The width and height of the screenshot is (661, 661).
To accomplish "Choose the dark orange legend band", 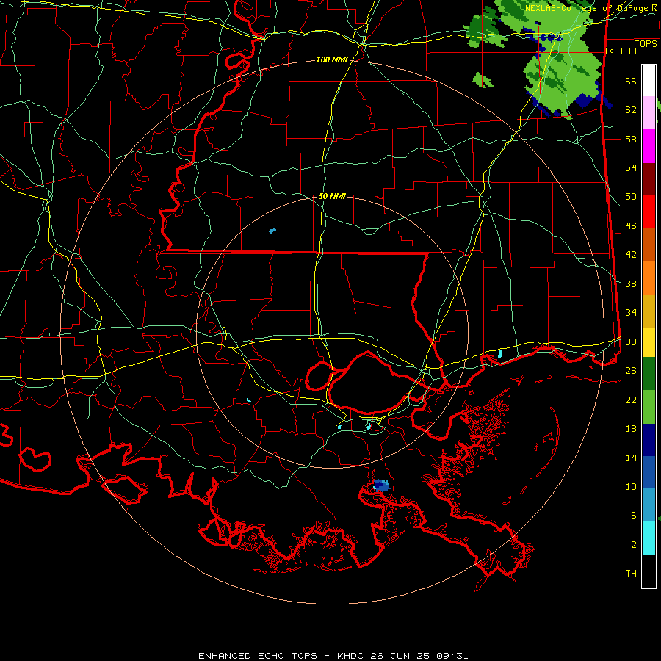I will pyautogui.click(x=649, y=245).
